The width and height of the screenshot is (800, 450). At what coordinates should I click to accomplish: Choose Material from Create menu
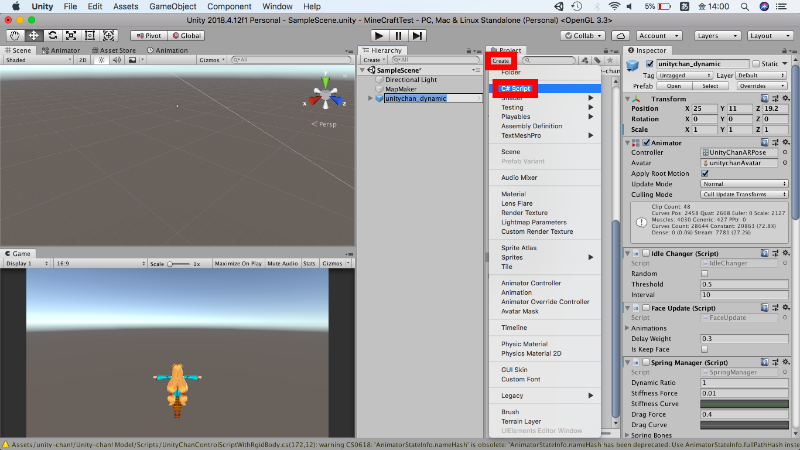click(545, 194)
